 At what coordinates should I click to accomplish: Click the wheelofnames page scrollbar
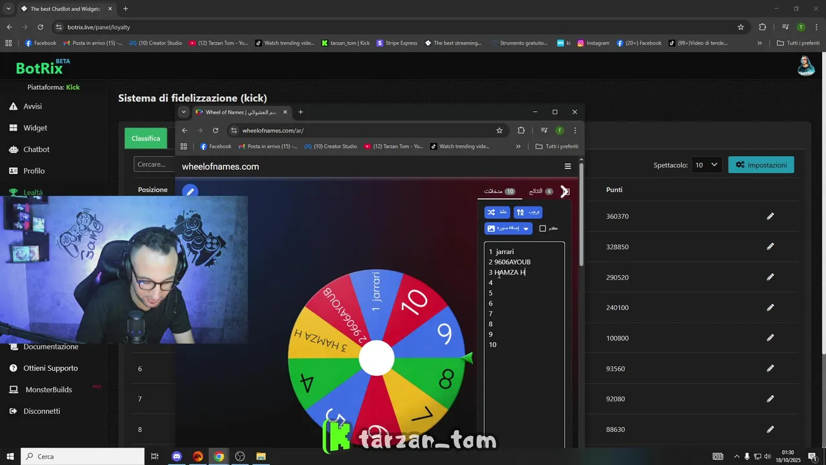pyautogui.click(x=581, y=213)
